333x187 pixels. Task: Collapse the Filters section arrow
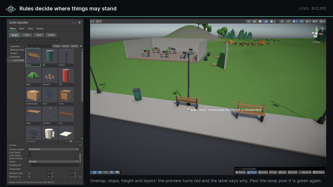(80, 145)
